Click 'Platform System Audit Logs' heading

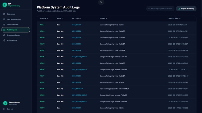[x=58, y=7]
